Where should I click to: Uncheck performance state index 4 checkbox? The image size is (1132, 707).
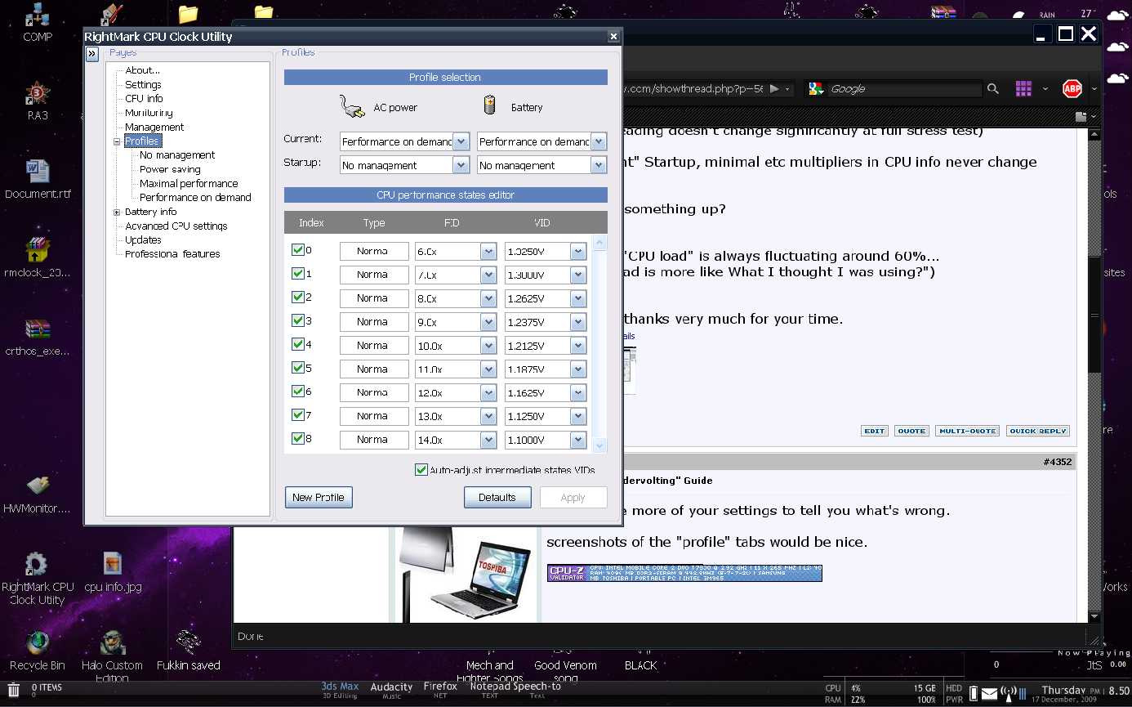pyautogui.click(x=298, y=345)
